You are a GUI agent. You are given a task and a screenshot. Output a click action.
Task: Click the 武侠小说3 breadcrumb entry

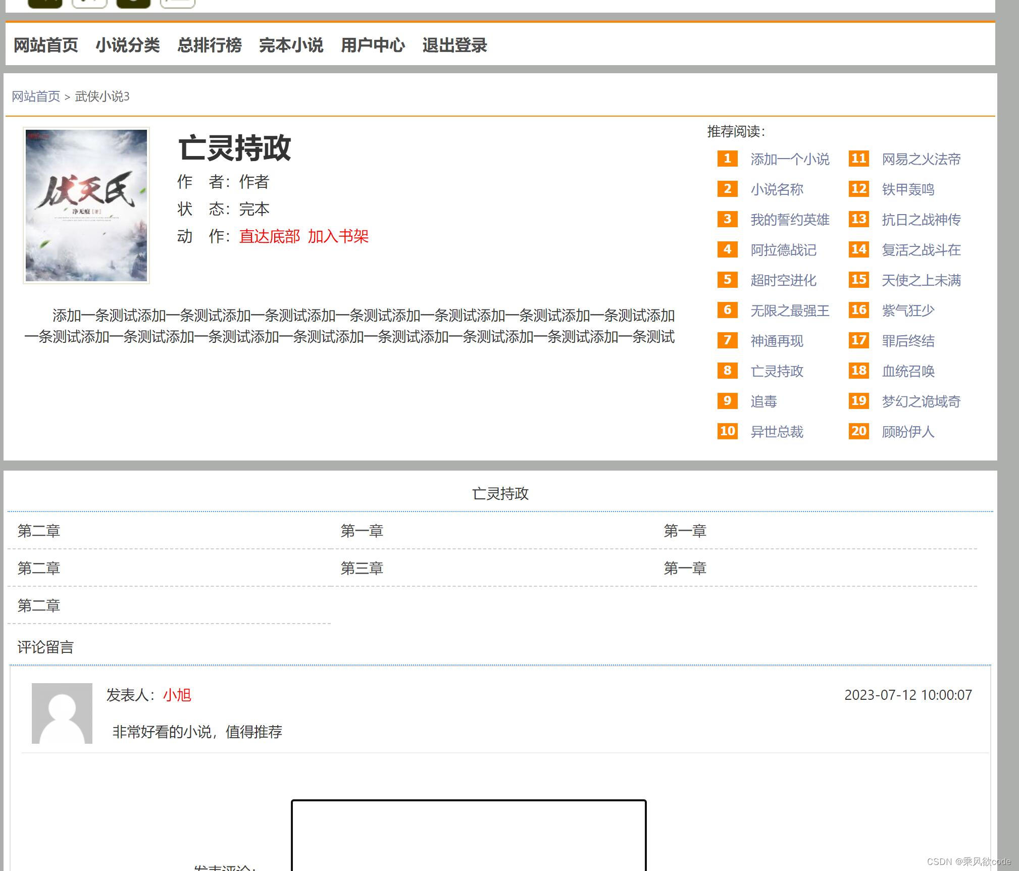point(102,96)
